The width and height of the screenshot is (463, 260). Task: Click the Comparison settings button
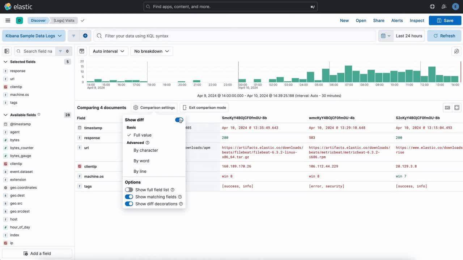154,108
